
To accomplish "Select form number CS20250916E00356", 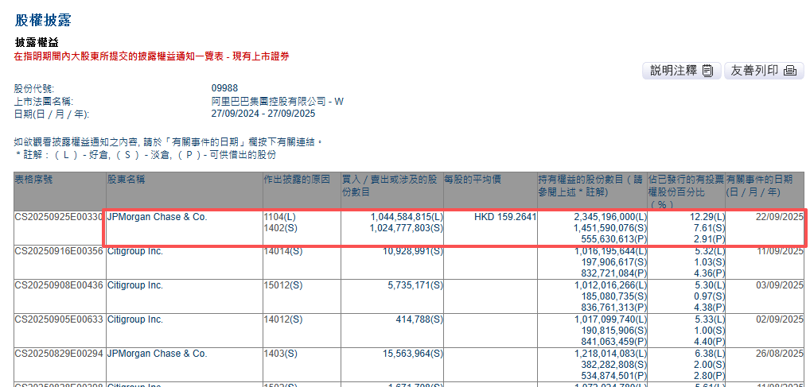I will (x=60, y=251).
